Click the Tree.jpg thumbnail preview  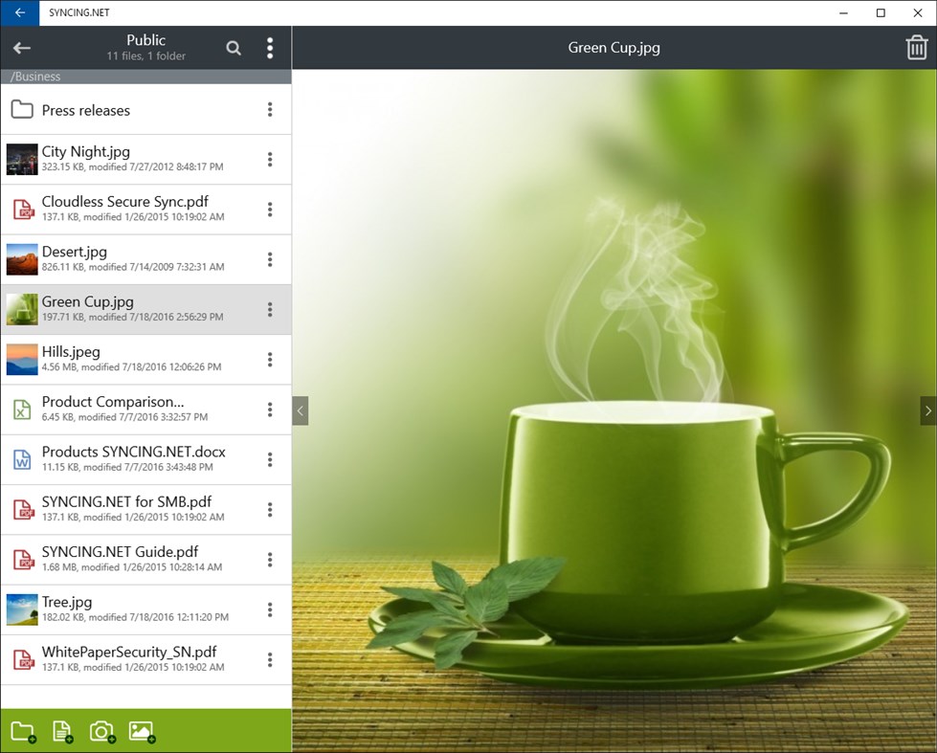[x=22, y=609]
